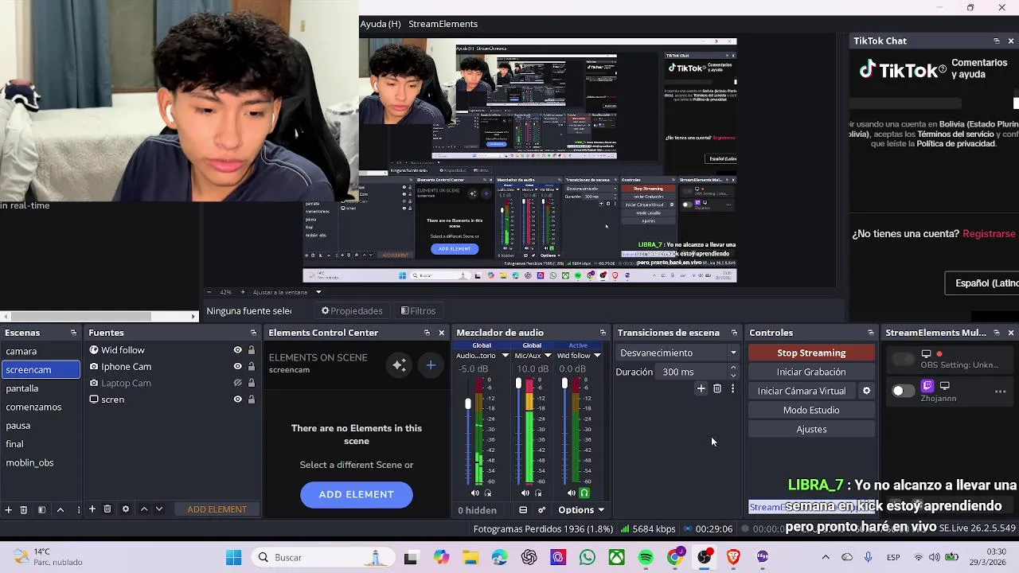Open Ajustes settings
The width and height of the screenshot is (1019, 573).
point(811,429)
